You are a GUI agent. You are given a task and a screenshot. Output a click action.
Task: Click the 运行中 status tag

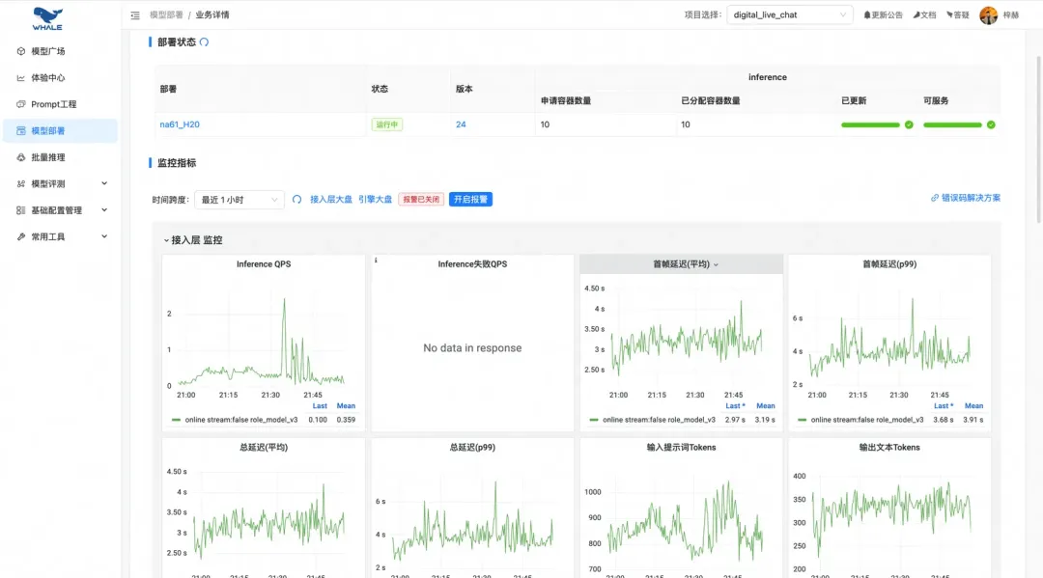(x=386, y=124)
